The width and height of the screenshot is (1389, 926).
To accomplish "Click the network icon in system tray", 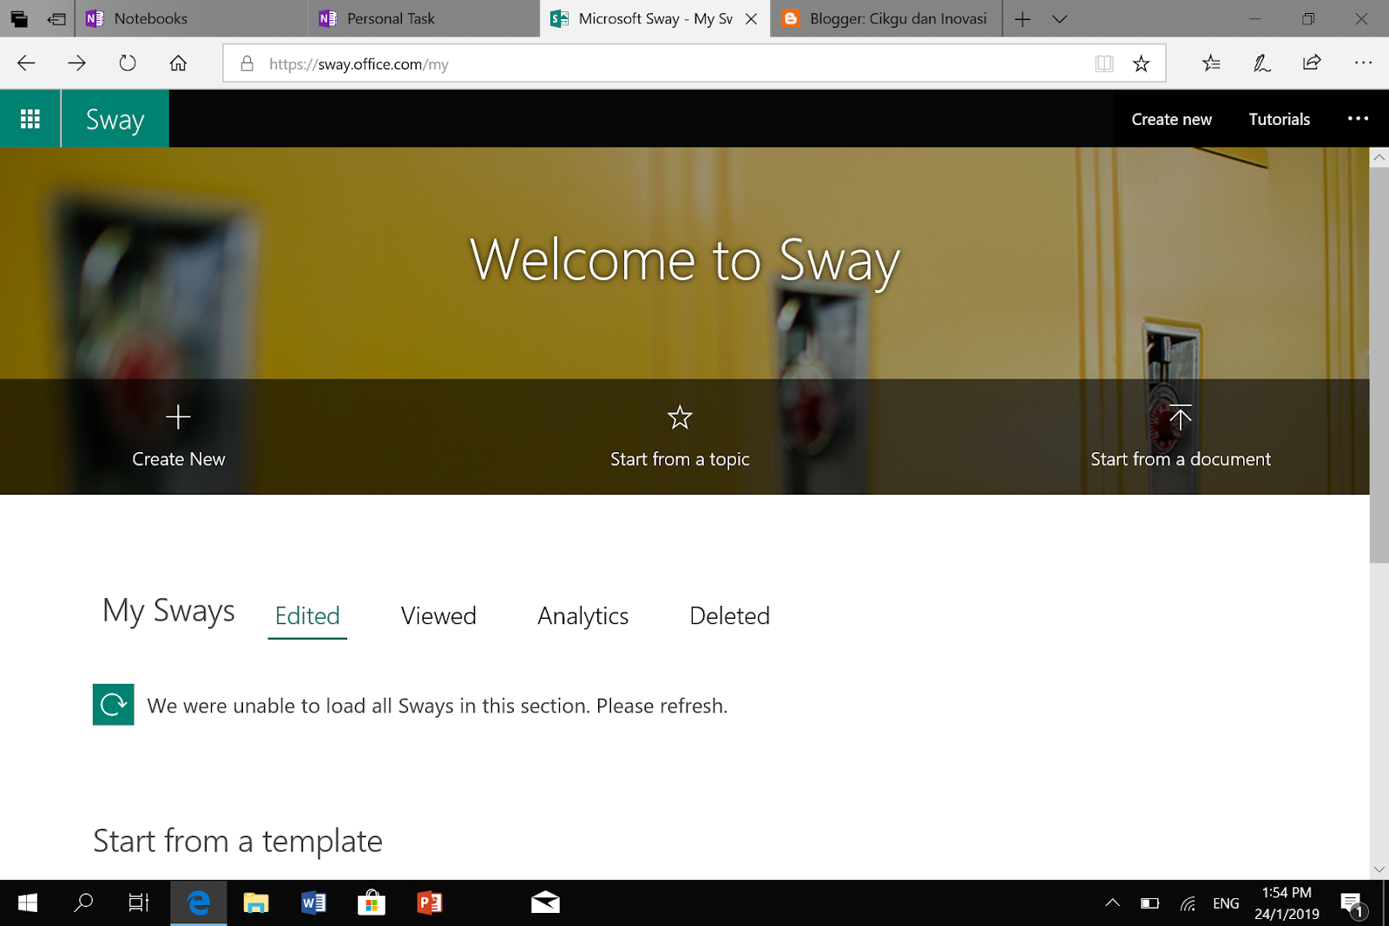I will point(1188,903).
